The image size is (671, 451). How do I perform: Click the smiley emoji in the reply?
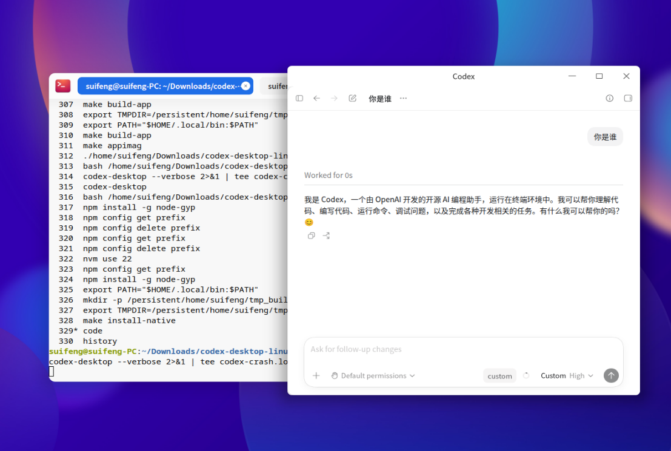[x=309, y=222]
